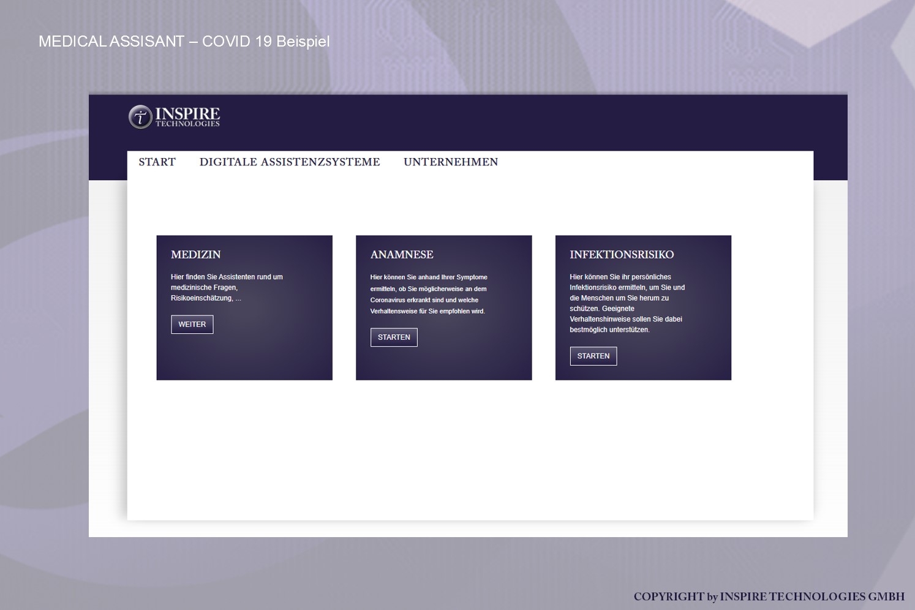
Task: Select the INFEKTIONSRISIKO card heading
Action: click(622, 255)
